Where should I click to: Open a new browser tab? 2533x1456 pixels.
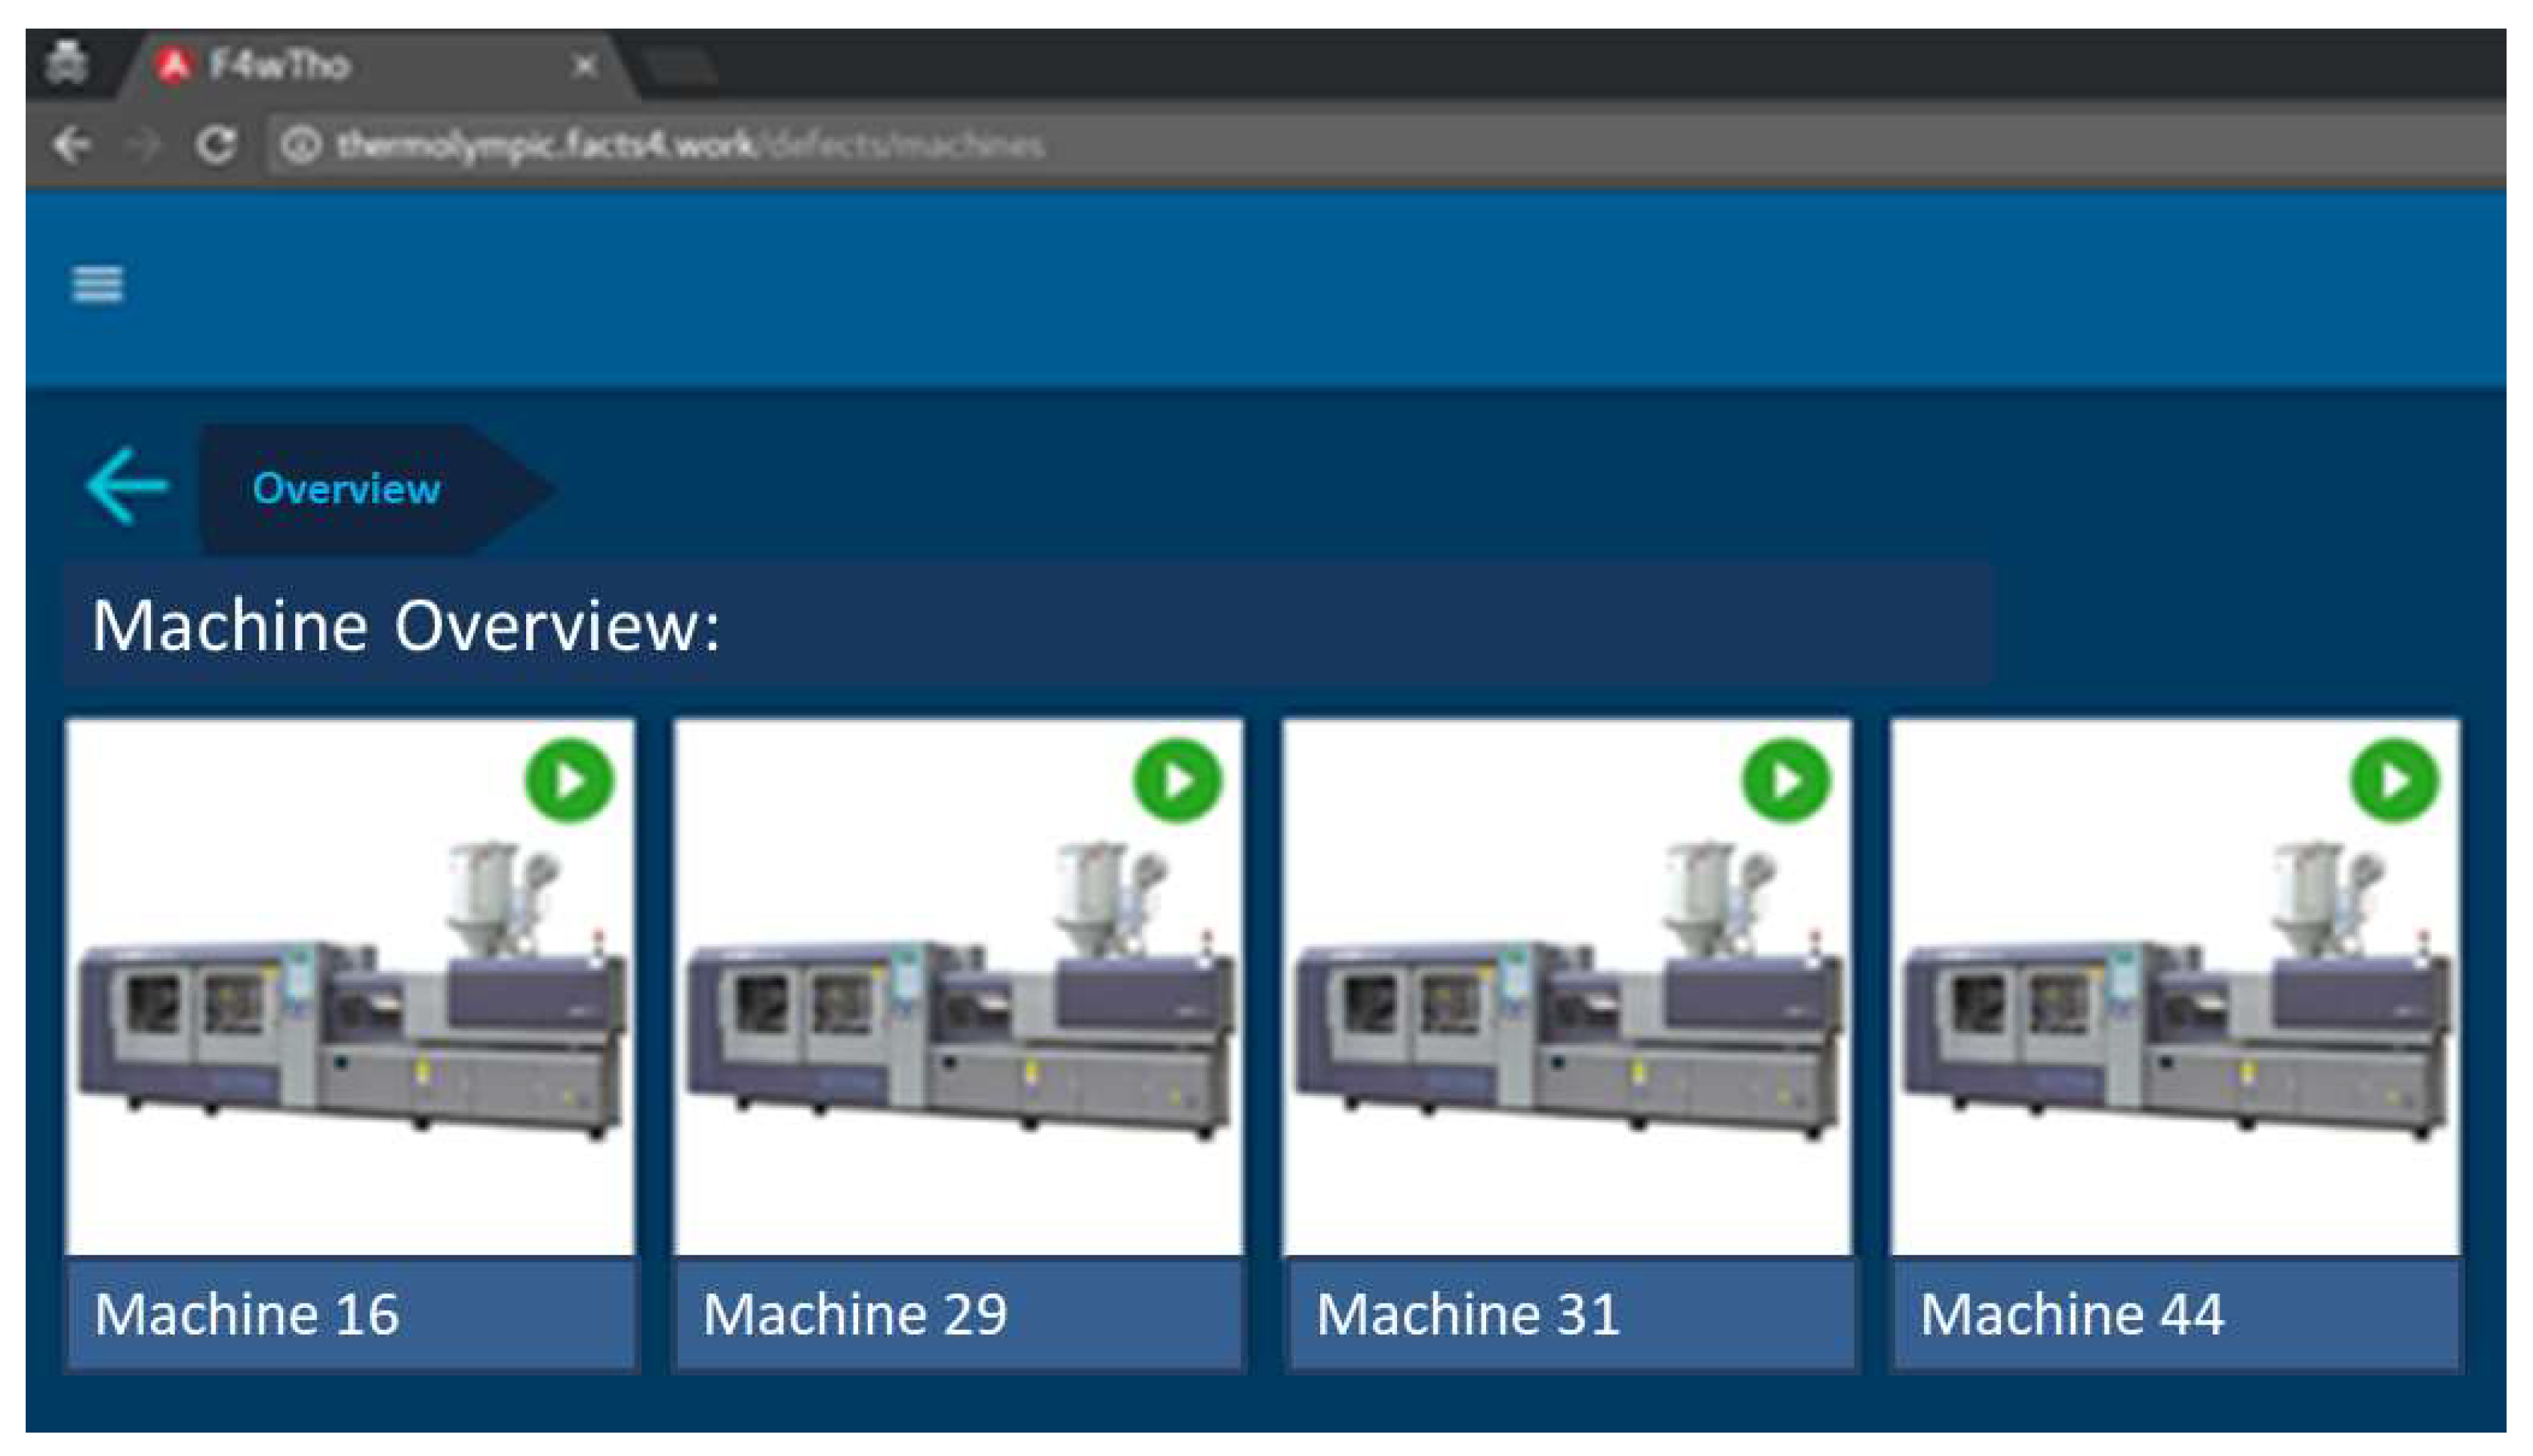click(680, 67)
